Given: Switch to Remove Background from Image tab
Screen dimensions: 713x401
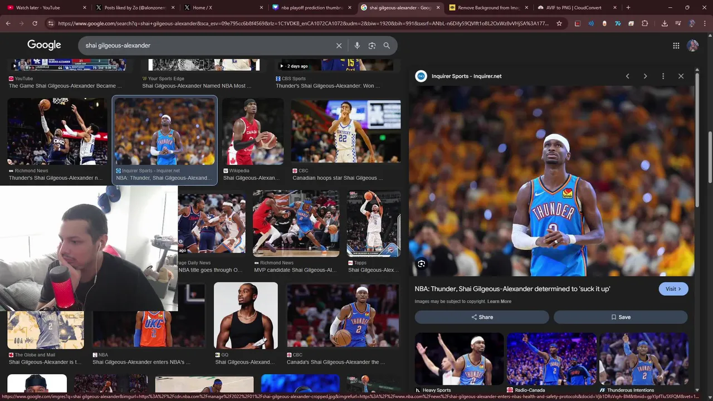Looking at the screenshot, I should pyautogui.click(x=487, y=7).
